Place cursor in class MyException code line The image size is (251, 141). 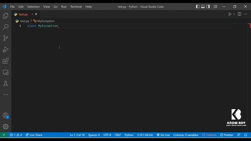[43, 26]
